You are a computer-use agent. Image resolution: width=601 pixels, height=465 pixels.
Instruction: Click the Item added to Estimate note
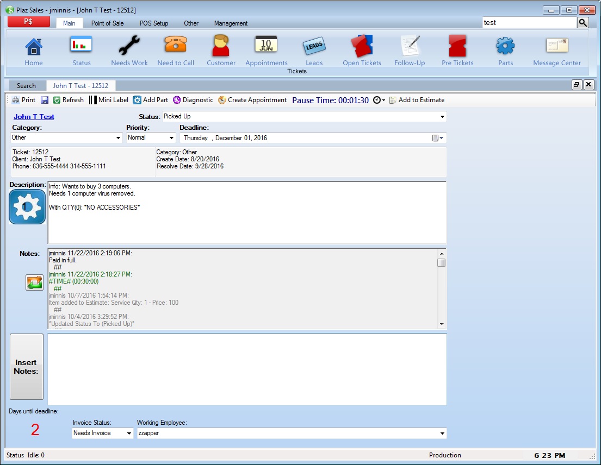click(114, 303)
